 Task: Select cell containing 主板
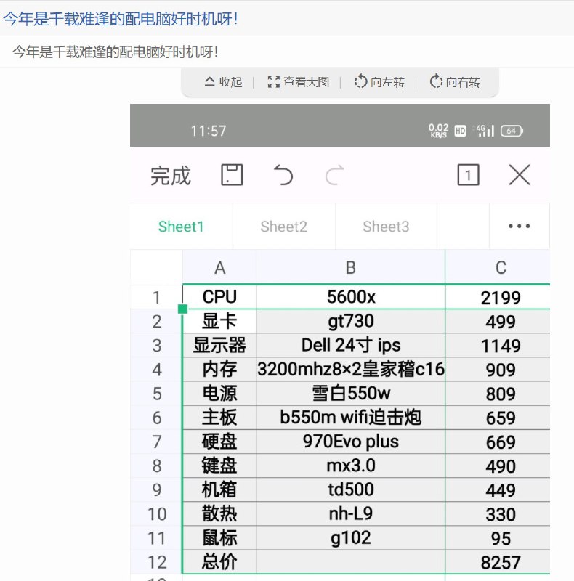(x=219, y=417)
